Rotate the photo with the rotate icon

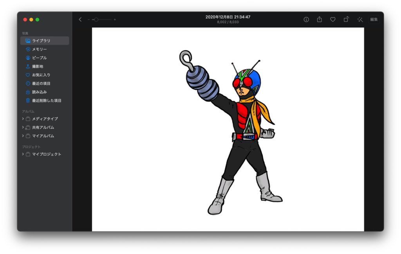tap(346, 19)
